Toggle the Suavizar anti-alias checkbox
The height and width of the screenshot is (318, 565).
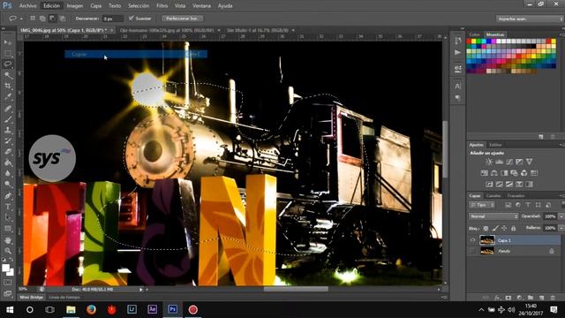point(132,18)
